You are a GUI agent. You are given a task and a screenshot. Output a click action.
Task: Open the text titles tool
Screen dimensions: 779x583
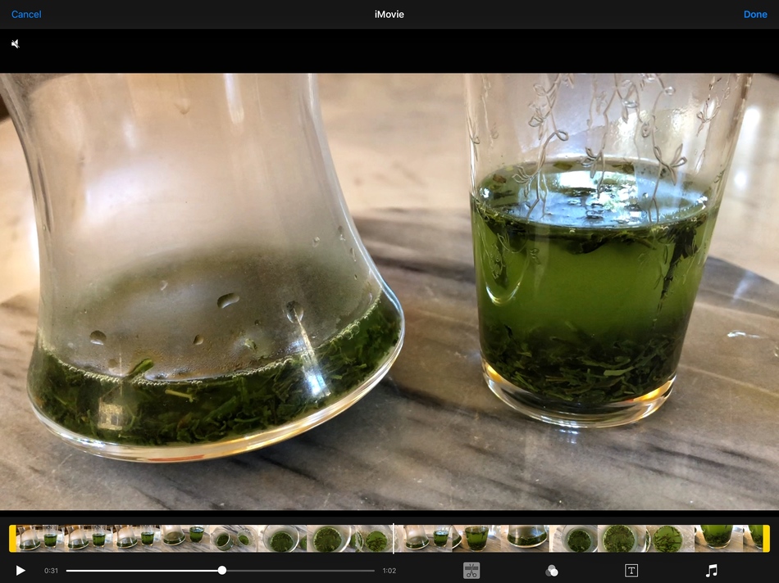tap(631, 570)
